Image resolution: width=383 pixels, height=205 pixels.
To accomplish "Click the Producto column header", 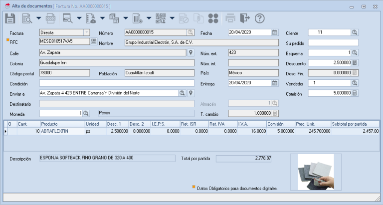I will pyautogui.click(x=62, y=124).
